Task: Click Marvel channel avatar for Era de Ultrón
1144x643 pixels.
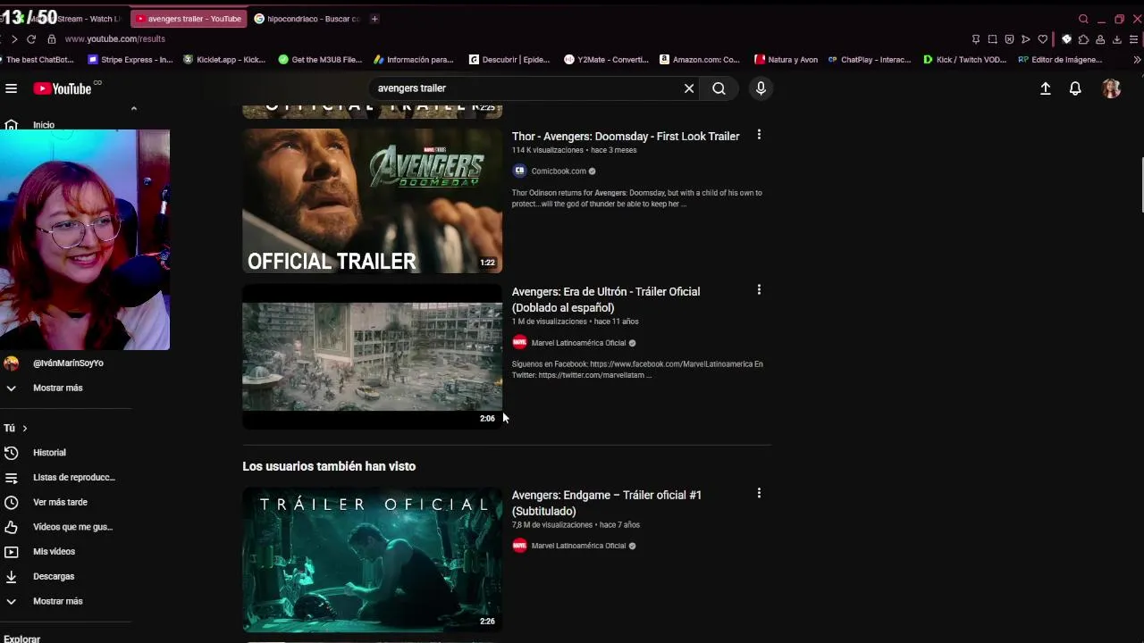Action: pos(519,342)
